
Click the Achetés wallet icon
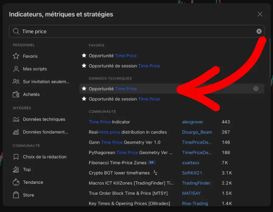[16, 94]
